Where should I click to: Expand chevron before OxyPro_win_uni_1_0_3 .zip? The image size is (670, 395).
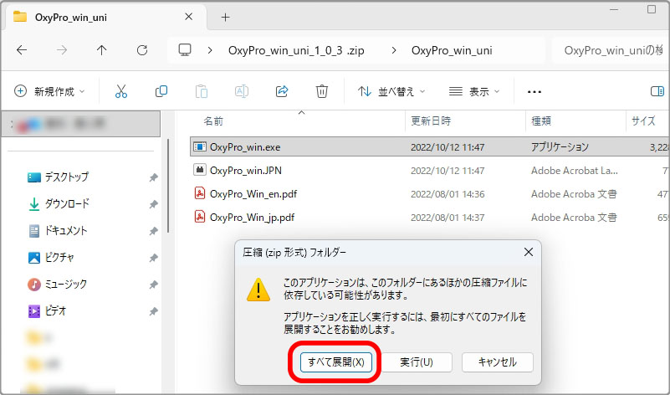click(x=210, y=50)
